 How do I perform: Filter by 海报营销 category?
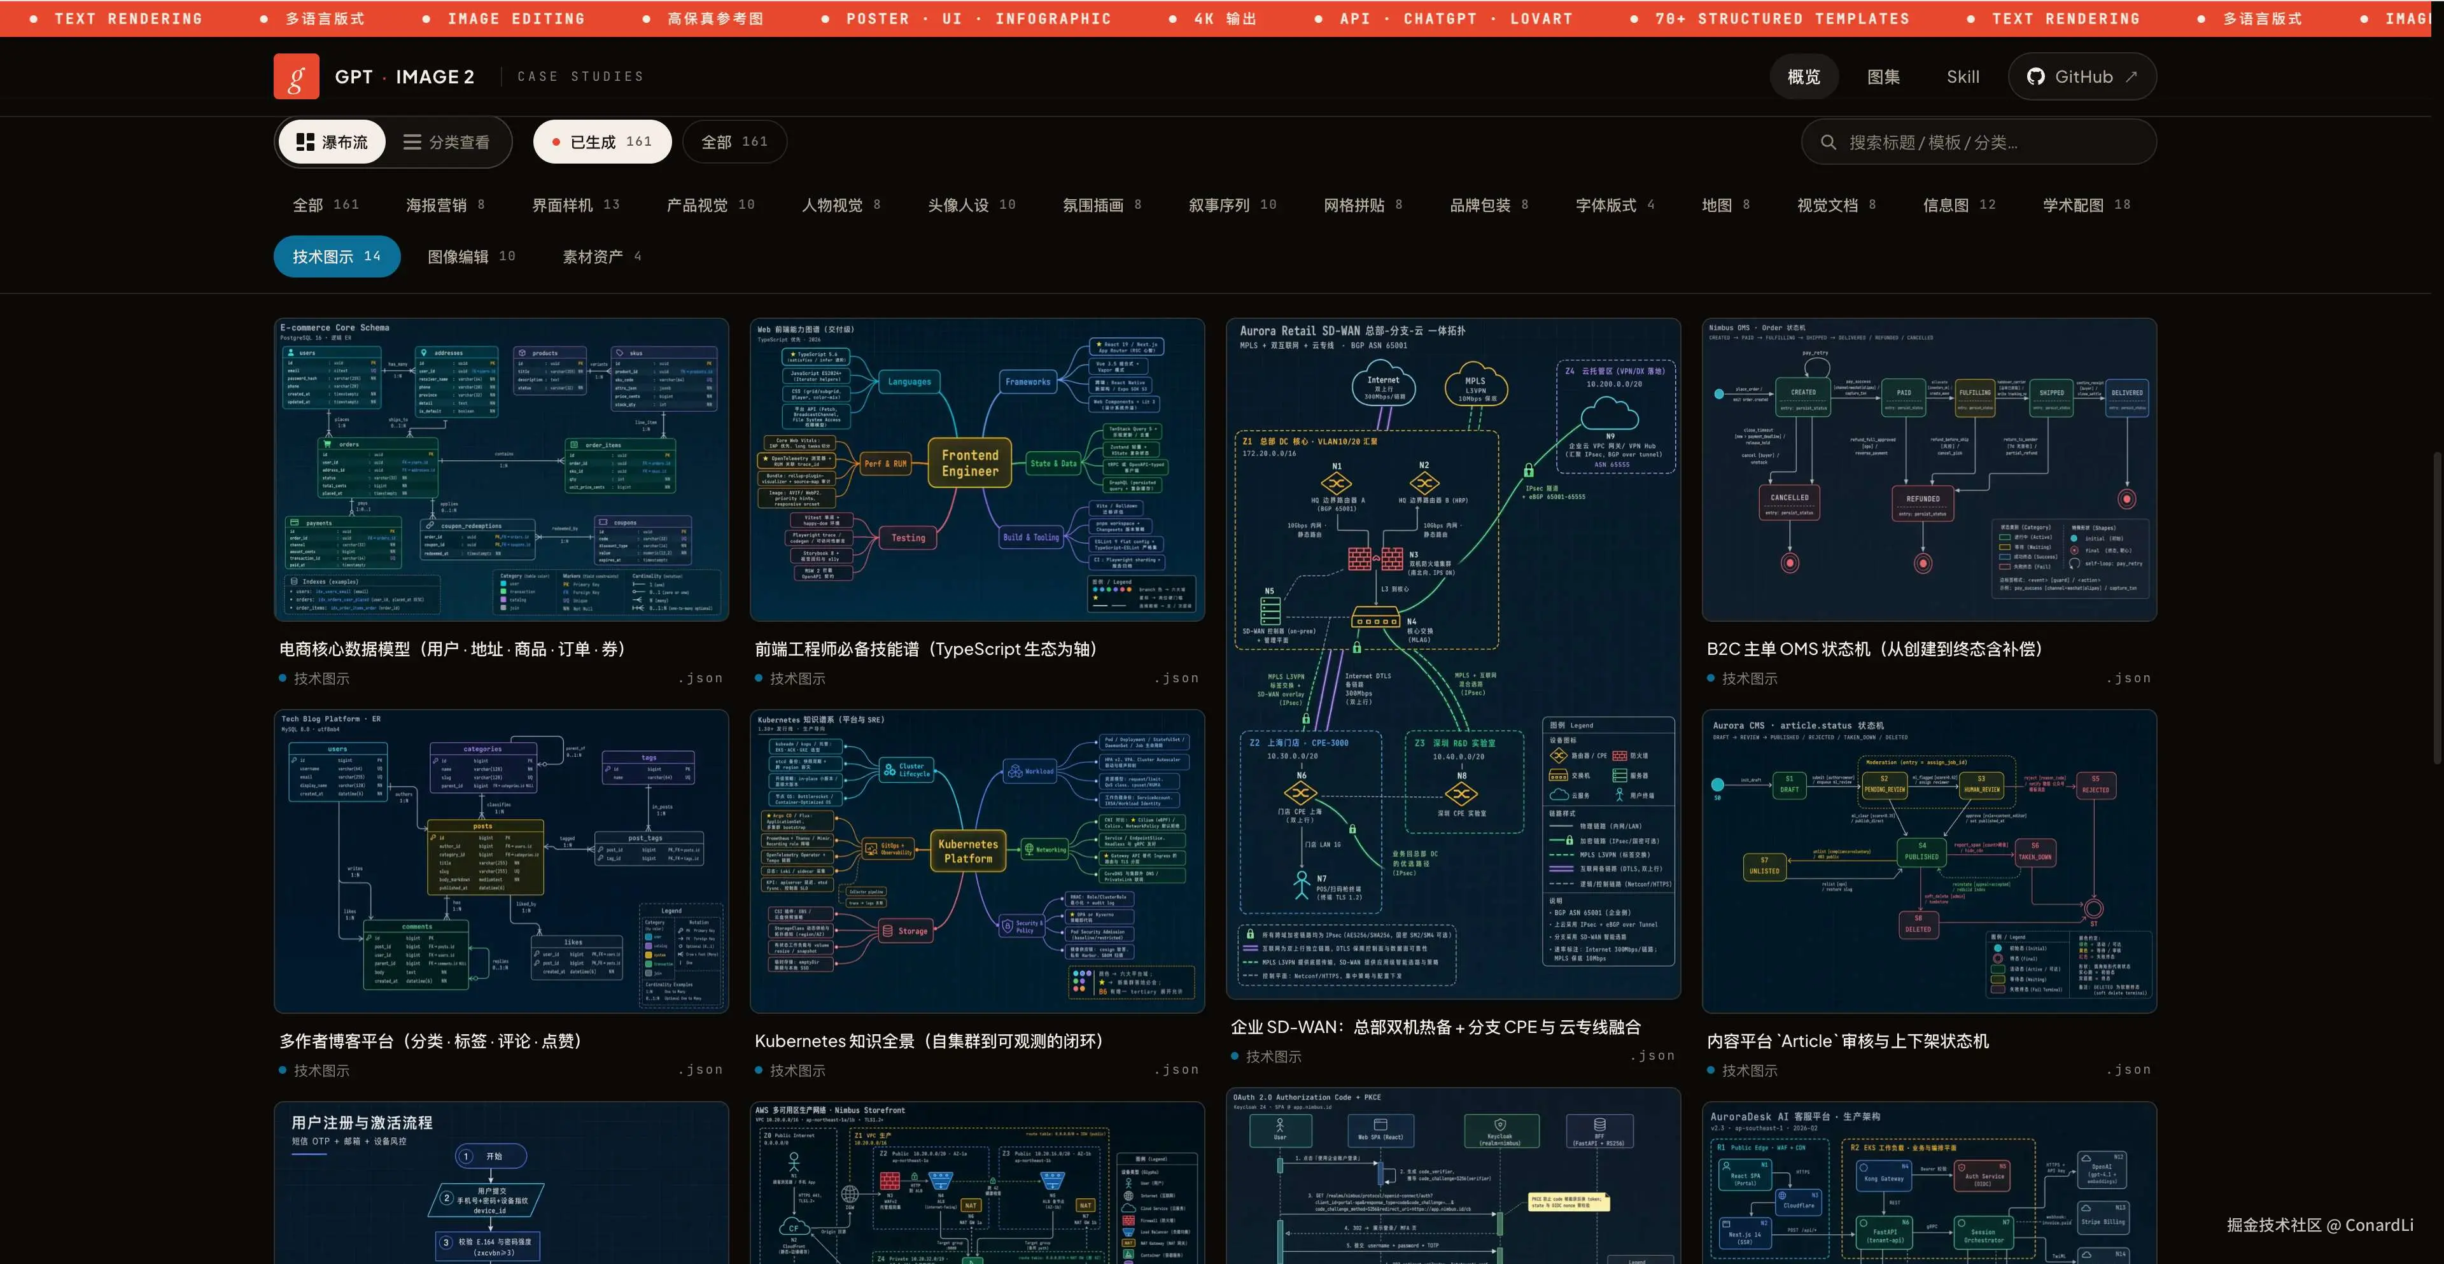click(444, 205)
